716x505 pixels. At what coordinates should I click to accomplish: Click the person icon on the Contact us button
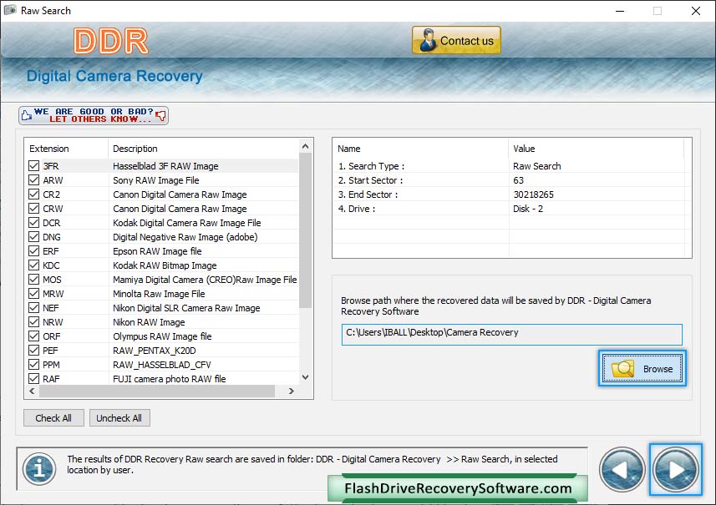pyautogui.click(x=428, y=40)
